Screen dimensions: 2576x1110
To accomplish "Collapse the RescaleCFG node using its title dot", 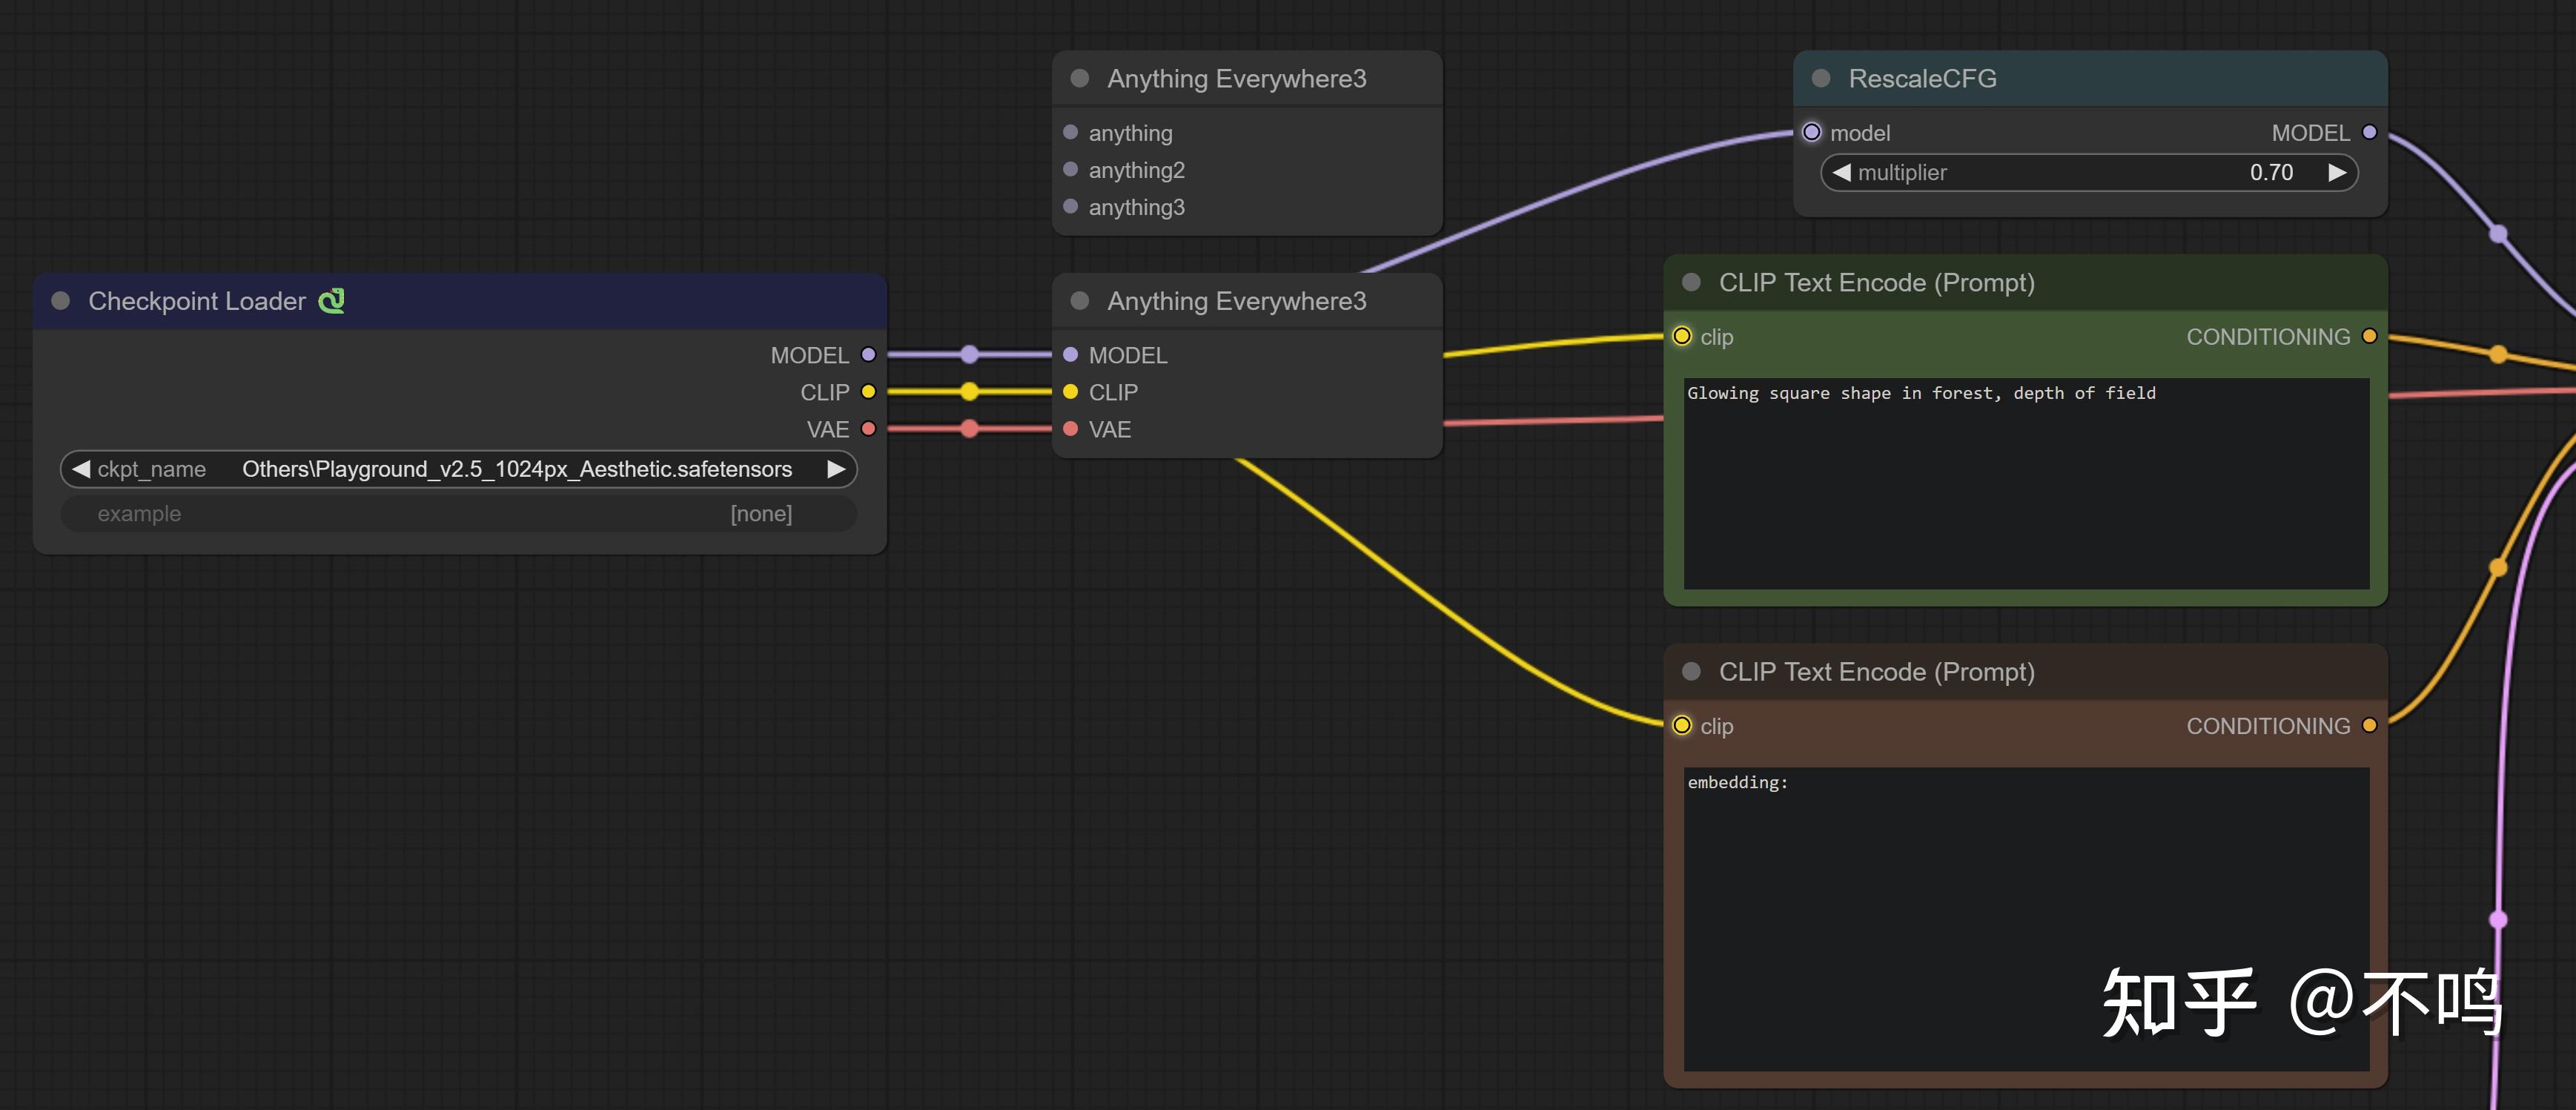I will [x=1821, y=78].
